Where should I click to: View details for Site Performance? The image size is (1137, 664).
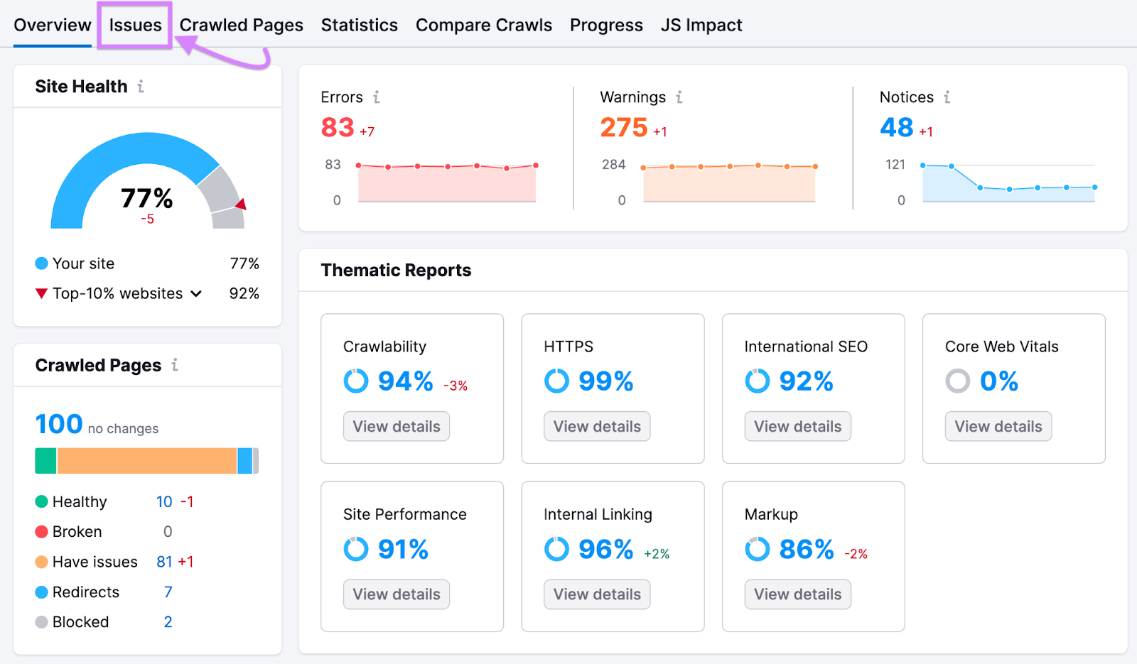[x=396, y=594]
